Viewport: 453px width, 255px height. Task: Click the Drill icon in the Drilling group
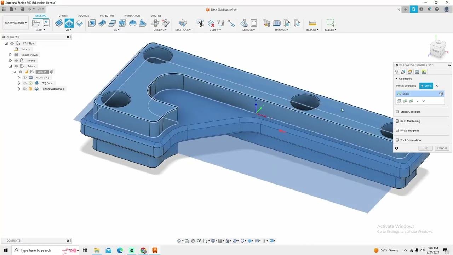(x=155, y=23)
